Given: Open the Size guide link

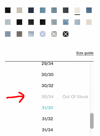Looking at the screenshot, I should pos(85,53).
